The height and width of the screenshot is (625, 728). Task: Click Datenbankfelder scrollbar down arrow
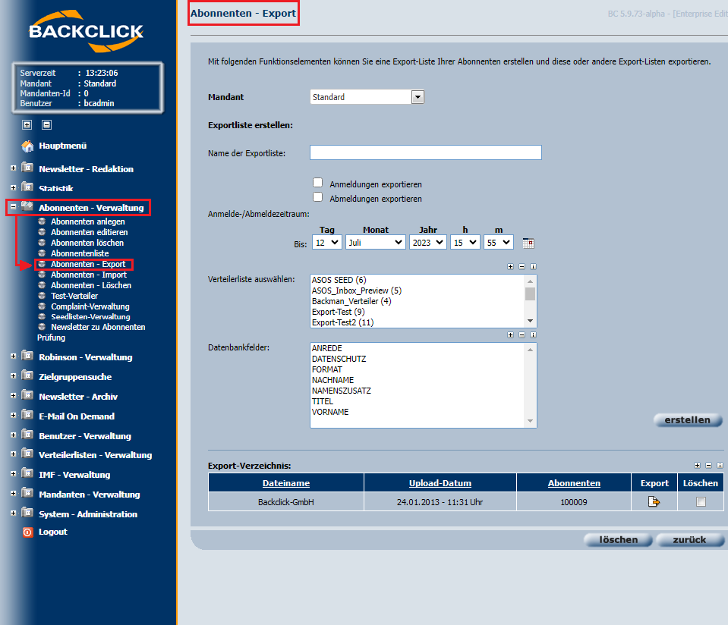tap(530, 421)
